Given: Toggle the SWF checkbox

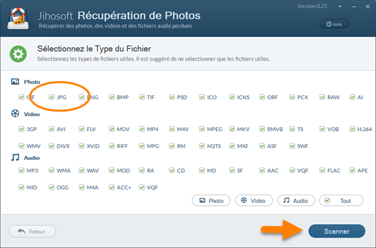Looking at the screenshot, I should click(292, 146).
